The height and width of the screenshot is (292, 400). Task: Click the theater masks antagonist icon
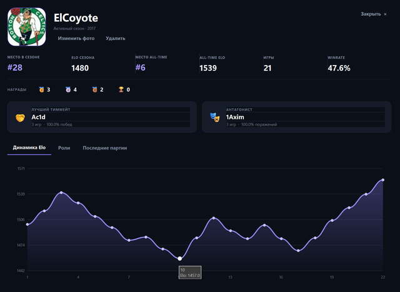[215, 118]
